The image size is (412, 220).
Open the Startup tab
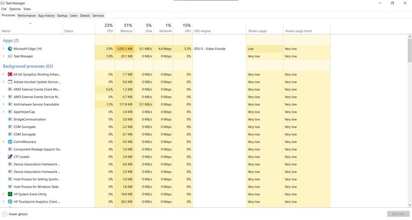(x=62, y=16)
